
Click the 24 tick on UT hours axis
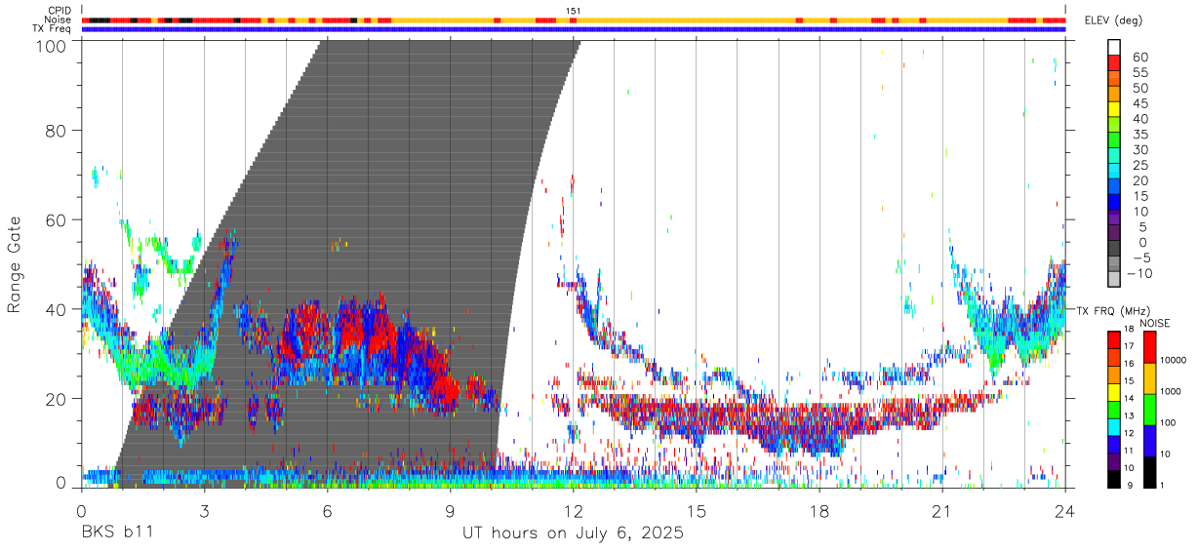tap(1065, 510)
